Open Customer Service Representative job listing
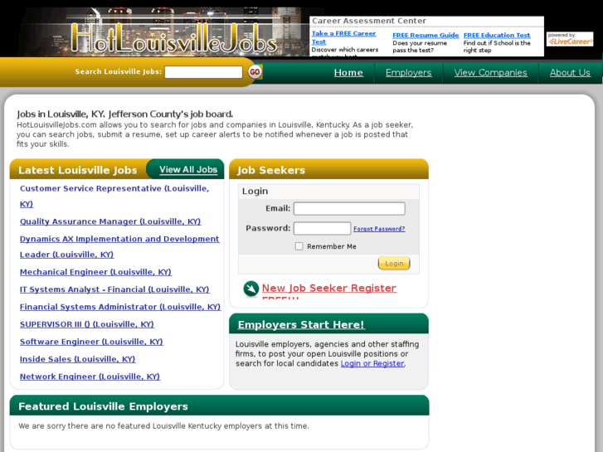 114,197
